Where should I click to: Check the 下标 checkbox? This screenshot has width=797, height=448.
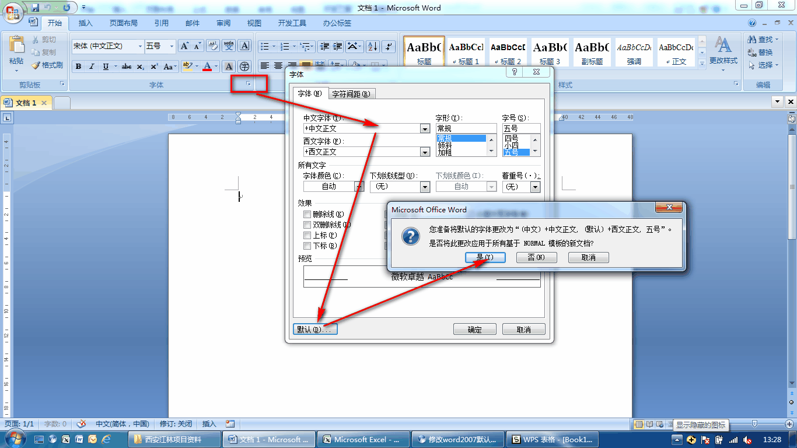tap(307, 246)
